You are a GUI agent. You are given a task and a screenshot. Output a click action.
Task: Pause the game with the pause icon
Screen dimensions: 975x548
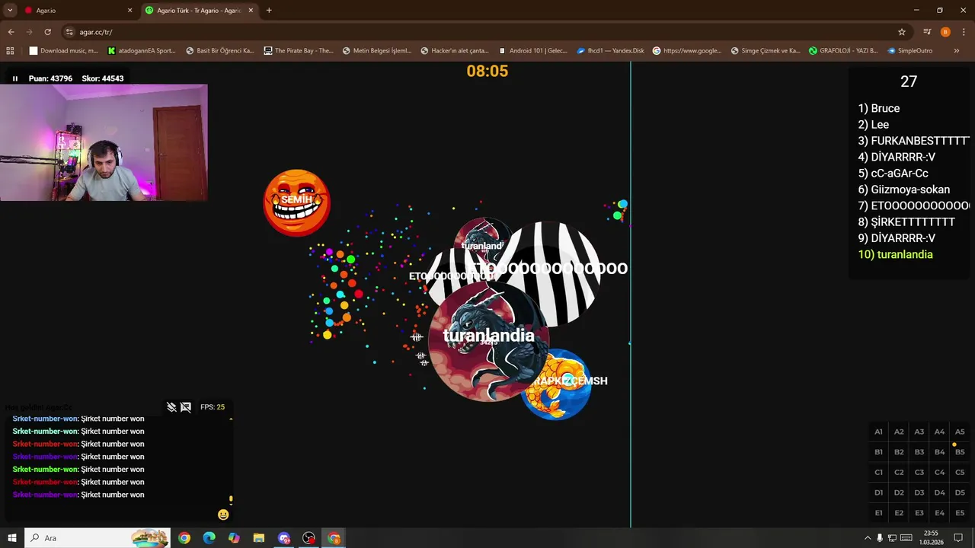click(14, 78)
